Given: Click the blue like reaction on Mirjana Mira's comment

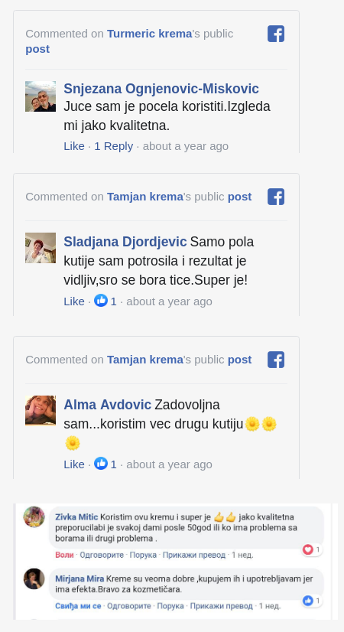Looking at the screenshot, I should click(x=308, y=601).
